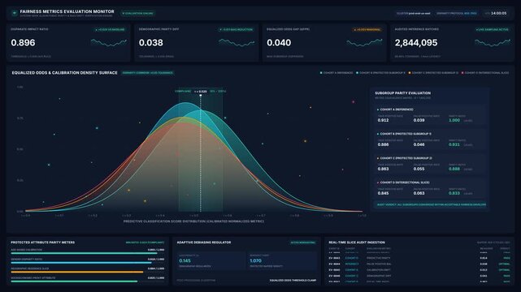This screenshot has height=292, width=521.
Task: Click the Equalized Odds Threshold Clamp label
Action: 293,281
